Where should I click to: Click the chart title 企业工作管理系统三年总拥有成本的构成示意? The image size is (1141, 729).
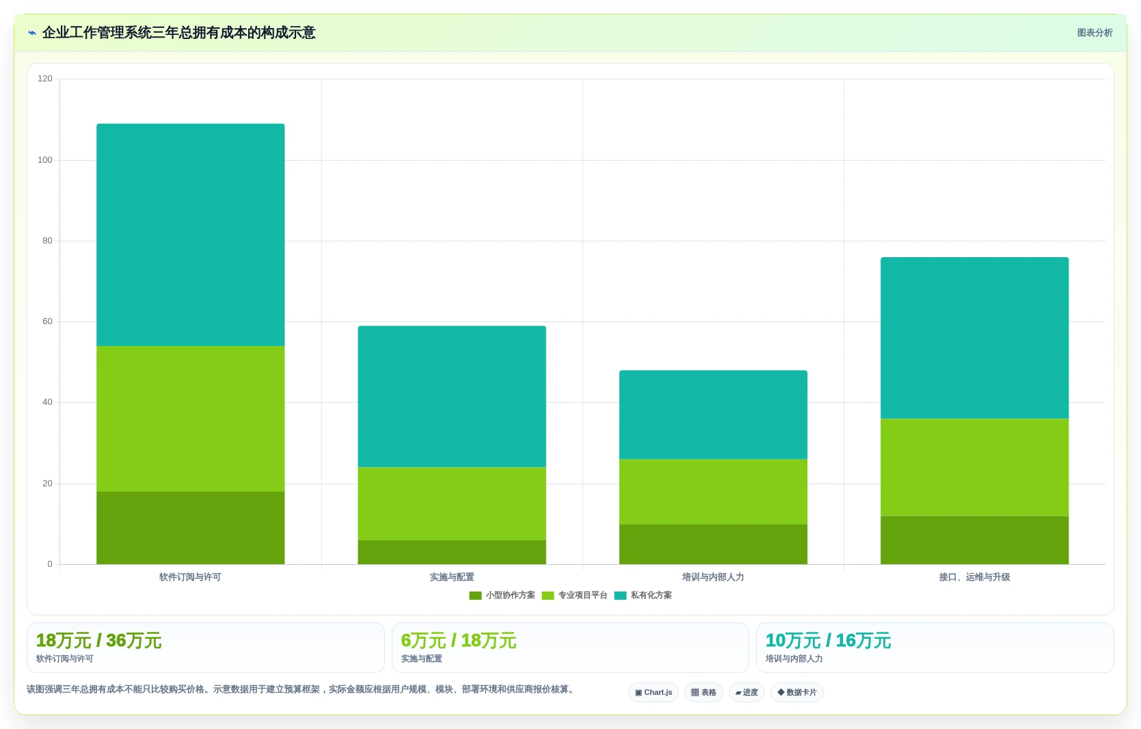click(x=178, y=33)
